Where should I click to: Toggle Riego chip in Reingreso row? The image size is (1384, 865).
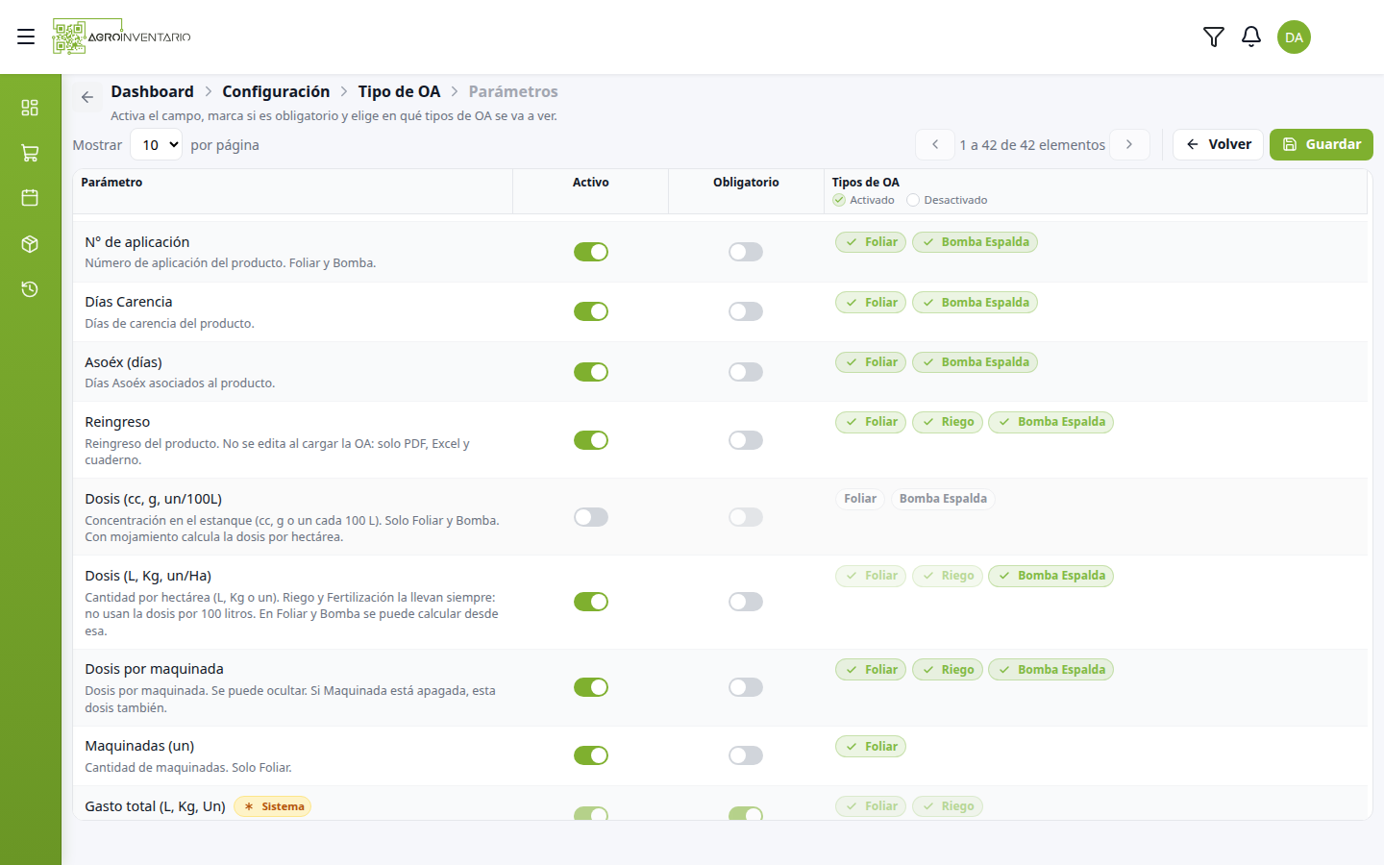(x=948, y=422)
